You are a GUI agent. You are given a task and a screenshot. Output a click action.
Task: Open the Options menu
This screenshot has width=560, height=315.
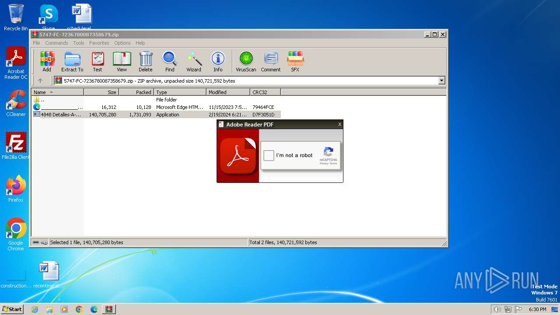click(x=122, y=43)
